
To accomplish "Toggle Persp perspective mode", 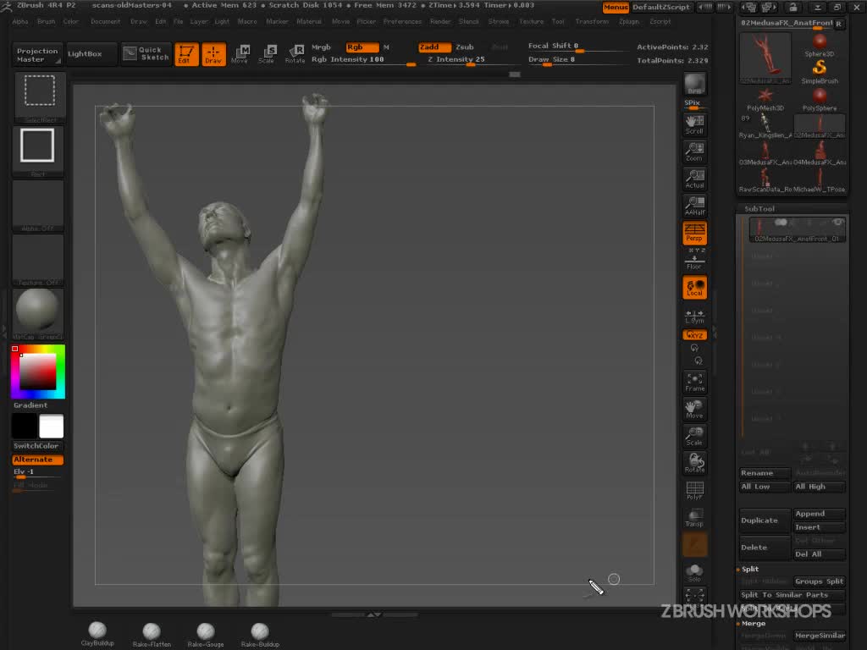I will [694, 234].
